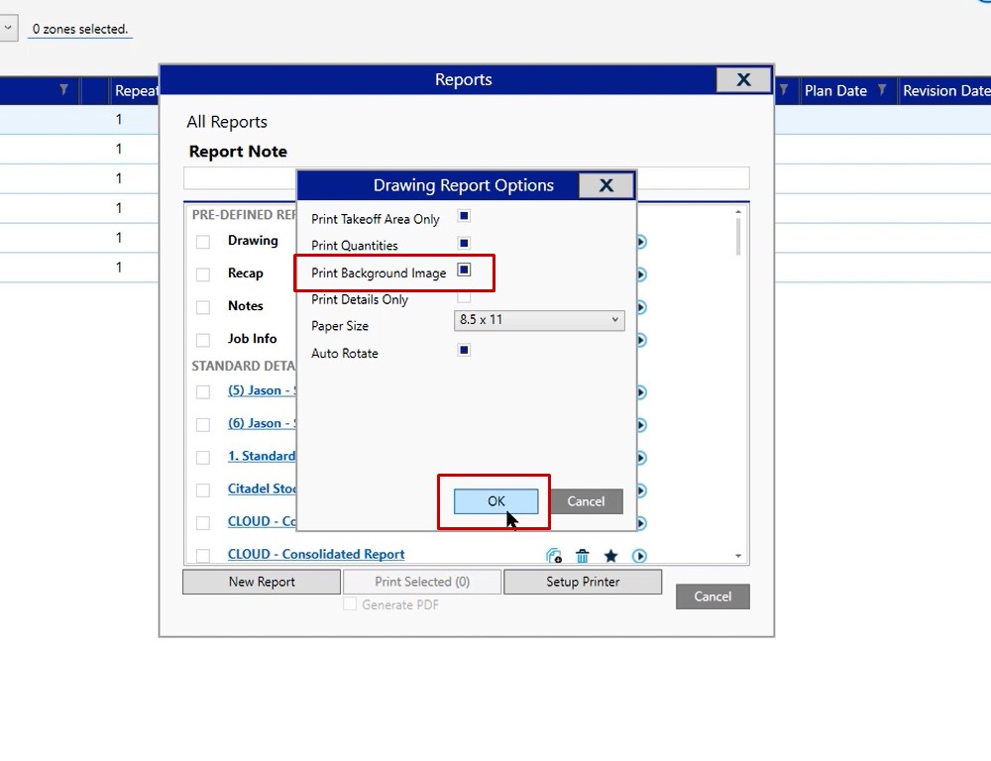
Task: Favorite CLOUD - Consolidated Report with the star icon
Action: click(611, 556)
